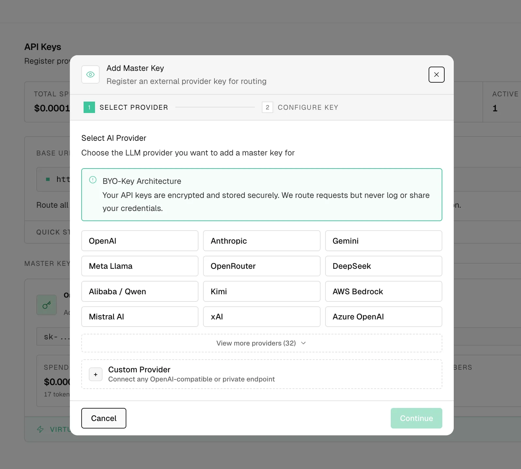Close the Add Master Key dialog

[x=436, y=74]
